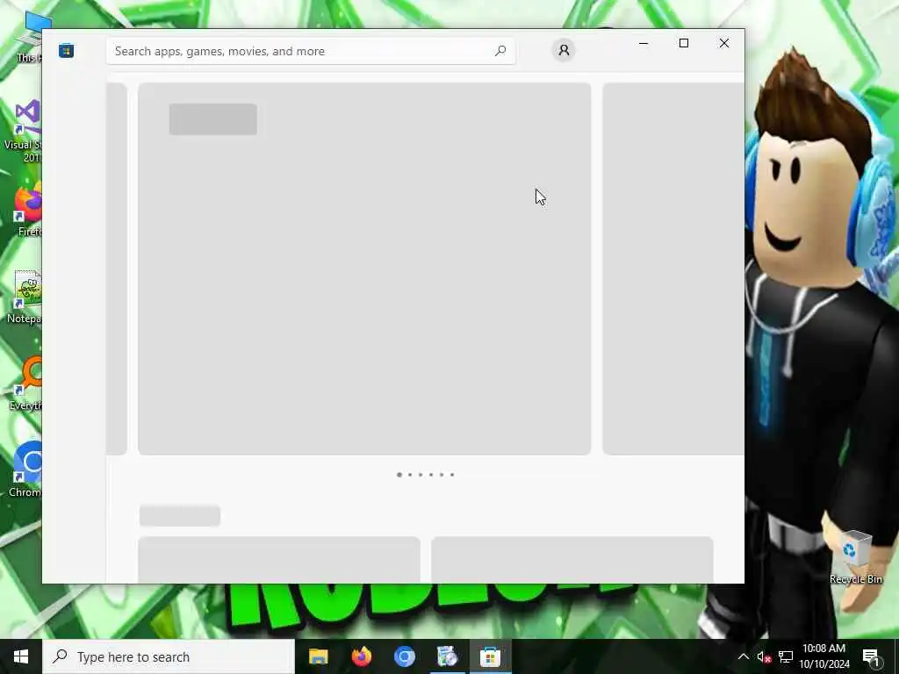
Task: Open Firefox from the taskbar
Action: [361, 656]
